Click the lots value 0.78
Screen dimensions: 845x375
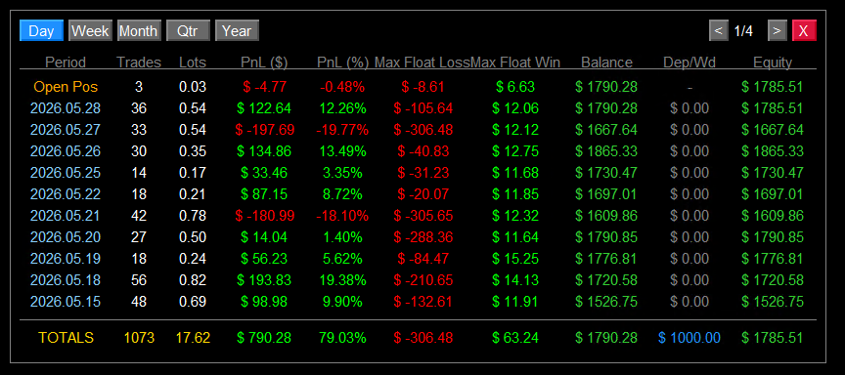tap(193, 216)
